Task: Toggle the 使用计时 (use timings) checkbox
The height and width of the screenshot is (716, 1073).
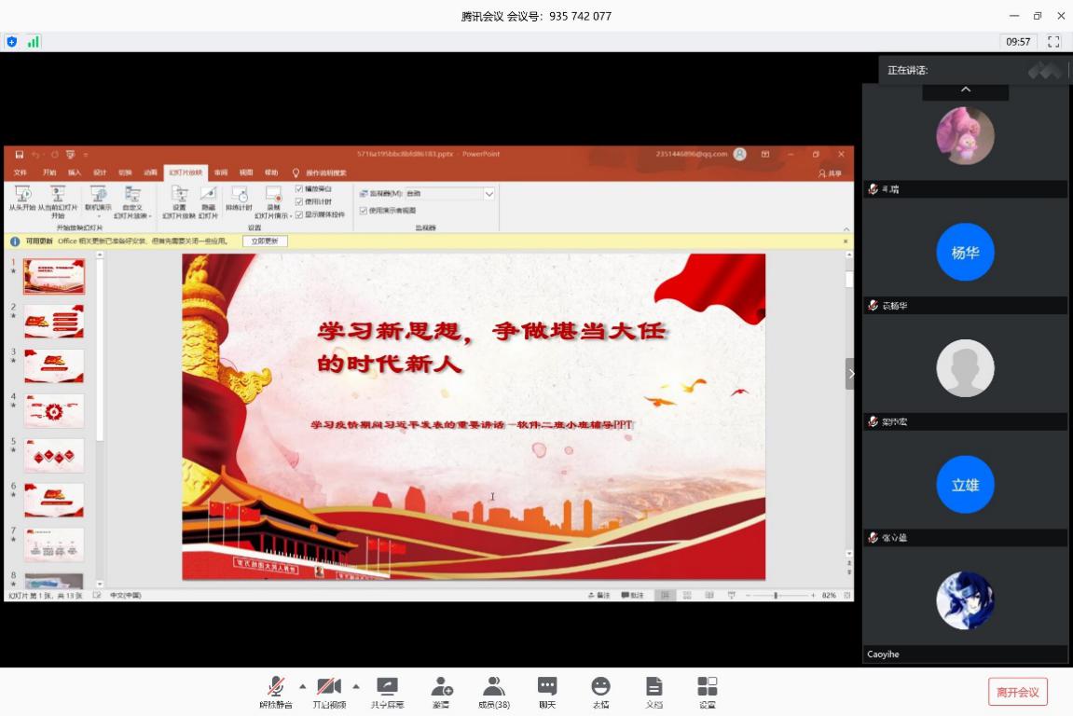Action: coord(299,201)
